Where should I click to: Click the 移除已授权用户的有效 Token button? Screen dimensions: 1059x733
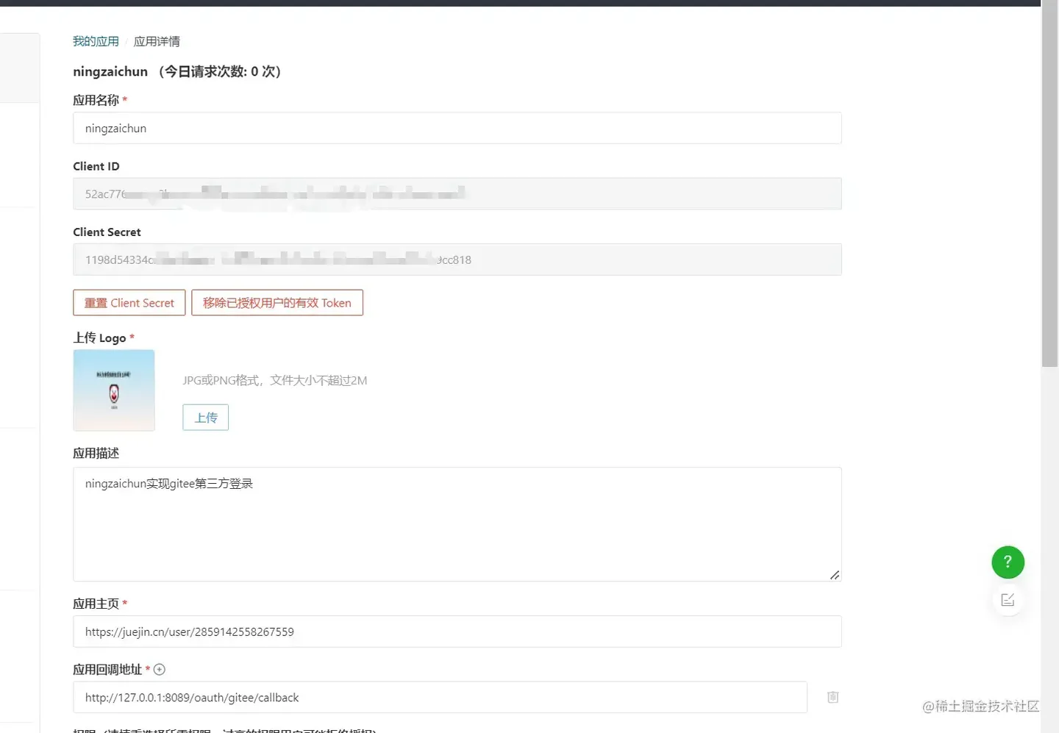tap(277, 302)
